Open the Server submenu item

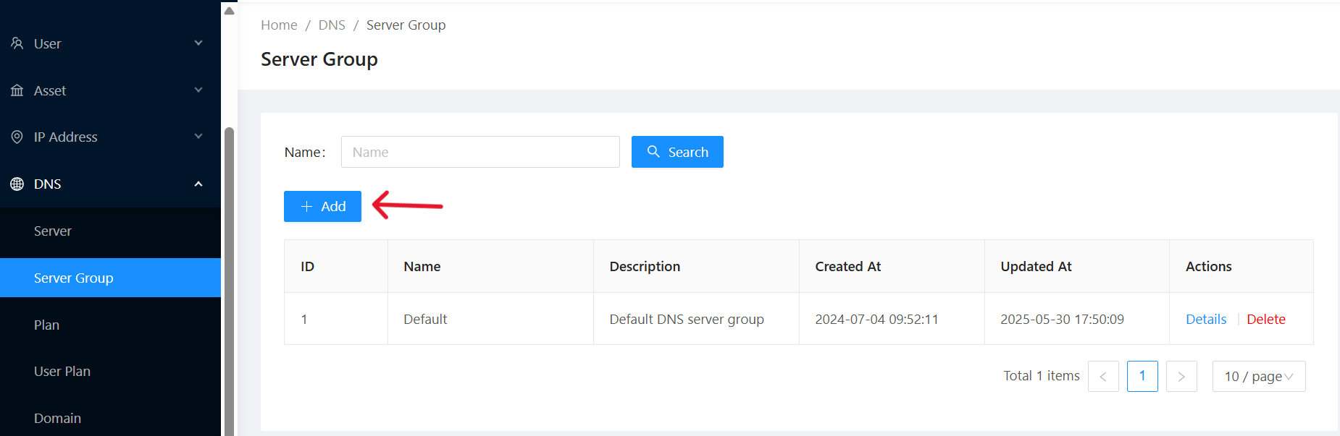coord(53,231)
